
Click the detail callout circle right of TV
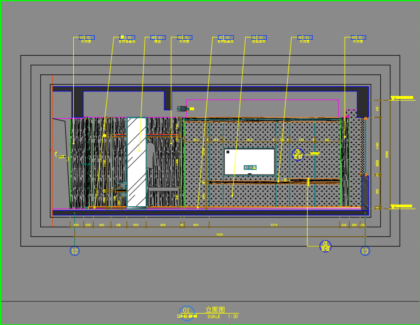click(x=298, y=154)
